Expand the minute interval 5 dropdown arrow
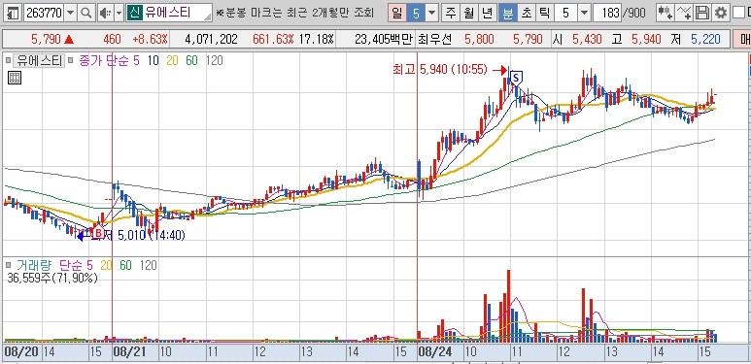 click(584, 13)
